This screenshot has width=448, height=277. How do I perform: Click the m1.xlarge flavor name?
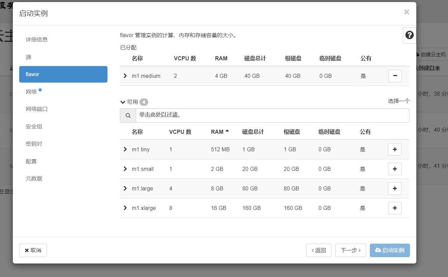click(144, 208)
